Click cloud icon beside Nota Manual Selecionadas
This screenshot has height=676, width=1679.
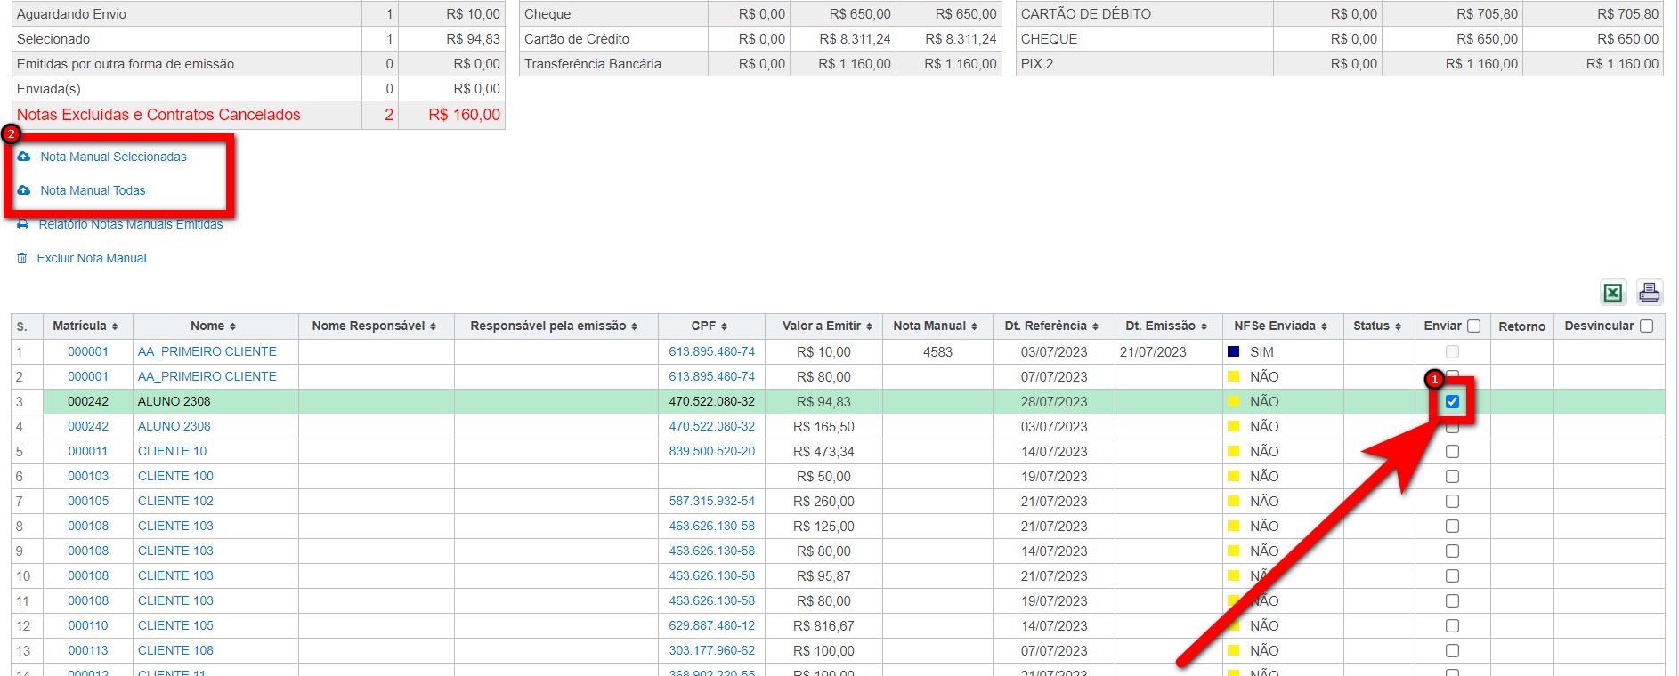click(x=24, y=157)
